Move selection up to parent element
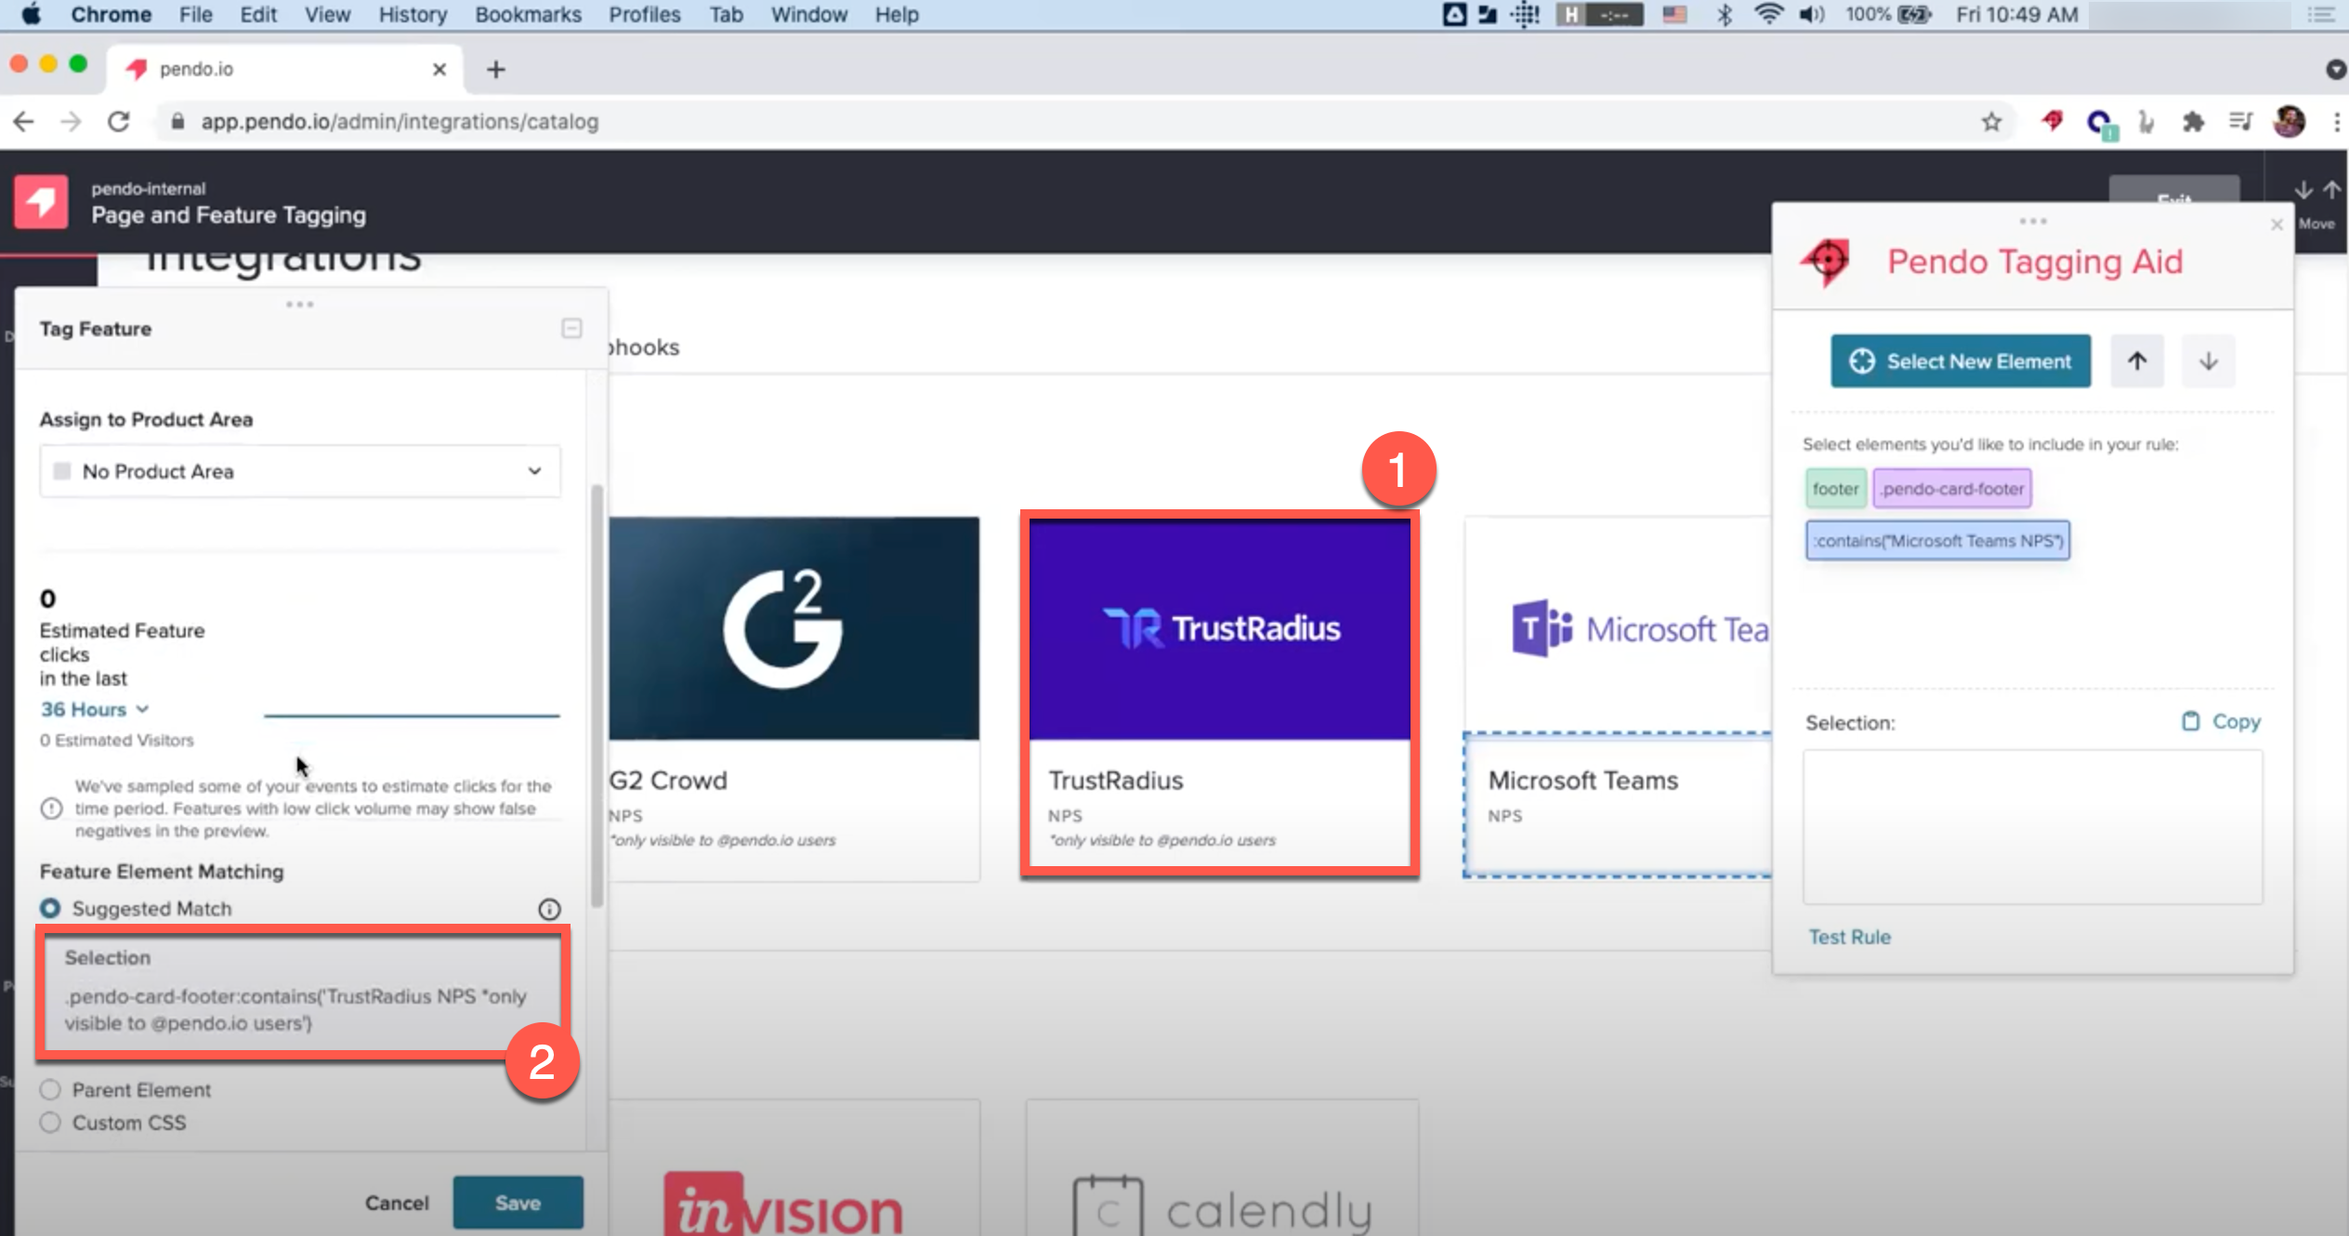This screenshot has height=1236, width=2349. click(2137, 361)
